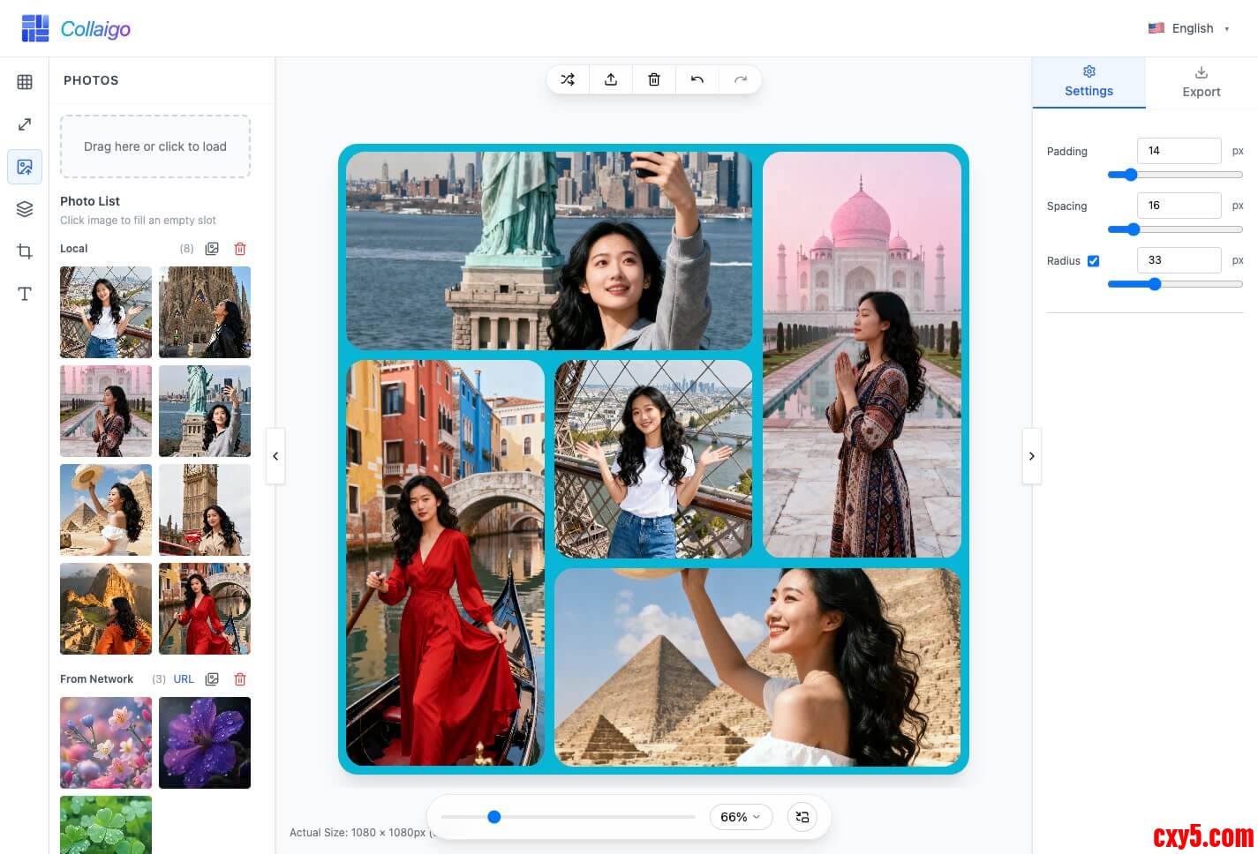Screen dimensions: 1258x854
Task: Click the upload icon in top toolbar
Action: [611, 79]
